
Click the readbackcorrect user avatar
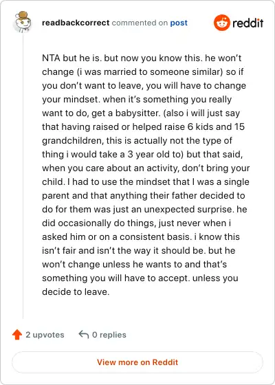23,22
